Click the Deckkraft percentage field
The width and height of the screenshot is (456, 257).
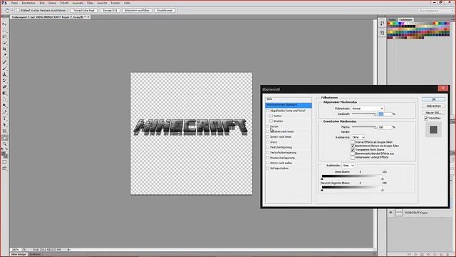pos(385,114)
